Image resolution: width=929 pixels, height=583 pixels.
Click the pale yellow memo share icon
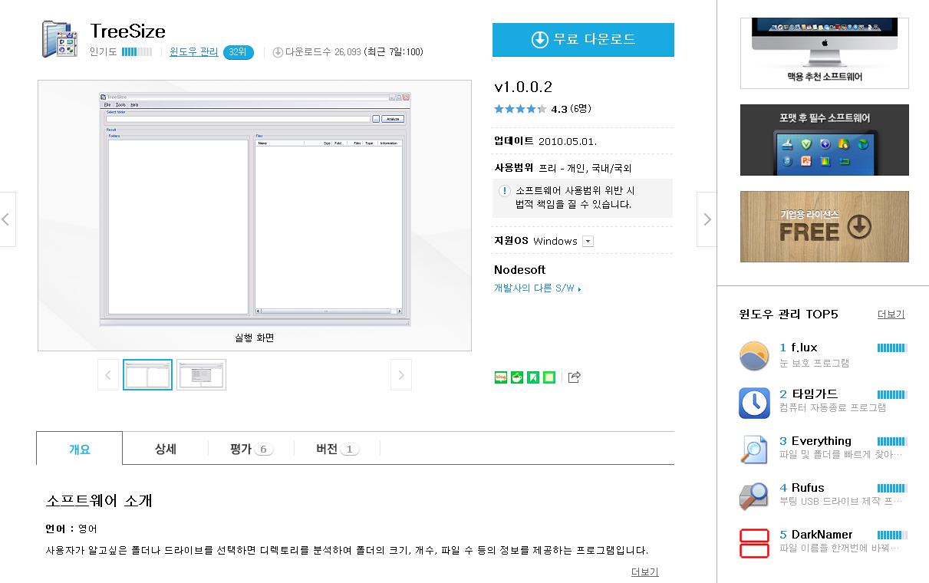coord(549,377)
